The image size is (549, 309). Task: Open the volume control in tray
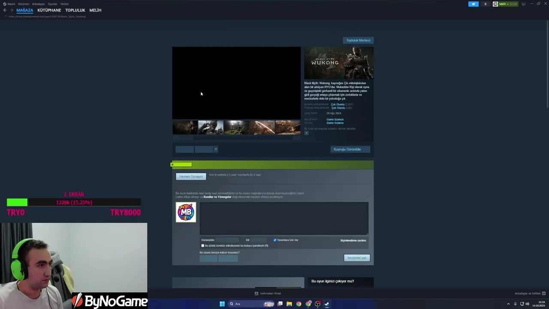pos(527,304)
